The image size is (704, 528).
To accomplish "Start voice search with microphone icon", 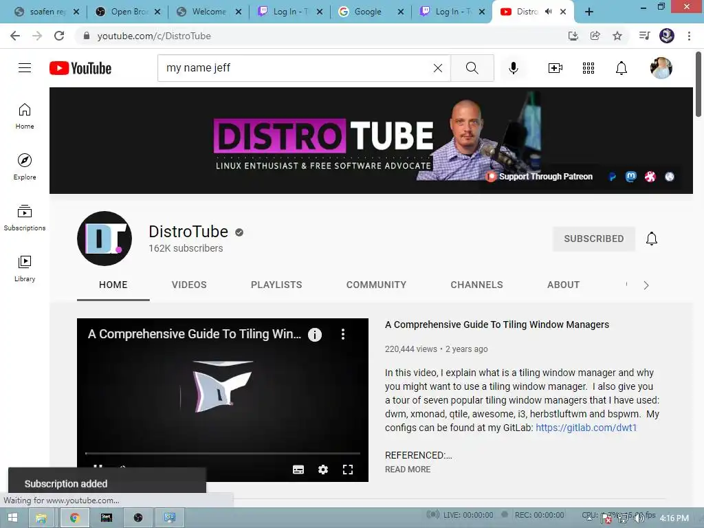I will point(514,68).
